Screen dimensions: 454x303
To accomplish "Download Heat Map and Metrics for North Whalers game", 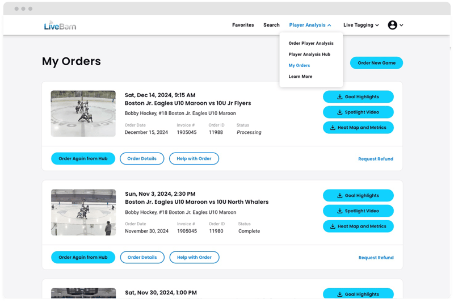I will coord(358,226).
